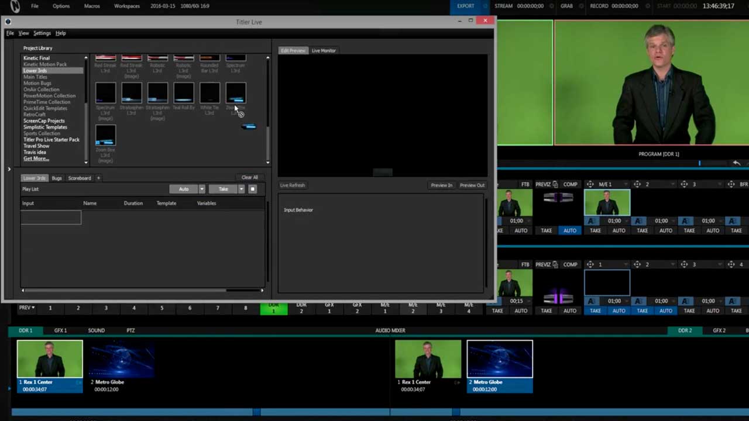Toggle the COMP button in lower row
The width and height of the screenshot is (749, 421).
(x=570, y=264)
